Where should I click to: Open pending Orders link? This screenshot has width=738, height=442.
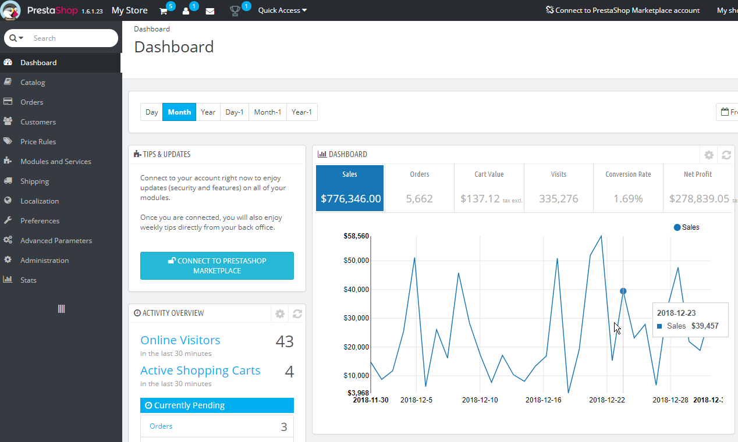click(161, 426)
